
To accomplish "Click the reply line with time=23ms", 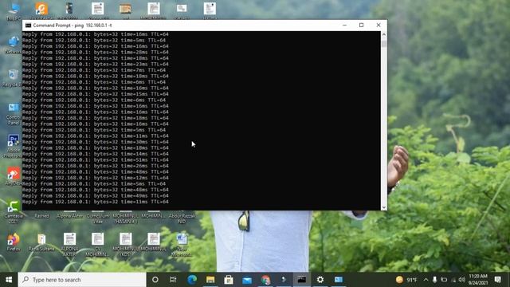I will [x=96, y=64].
